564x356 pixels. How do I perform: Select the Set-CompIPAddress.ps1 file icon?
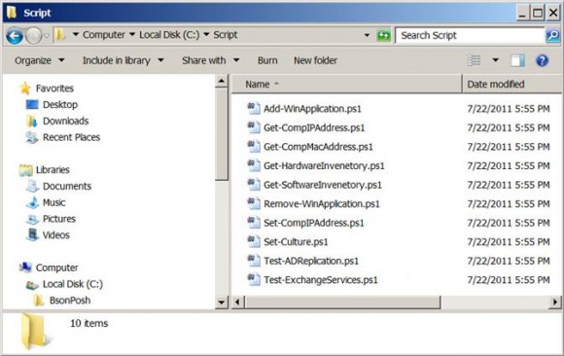point(253,223)
